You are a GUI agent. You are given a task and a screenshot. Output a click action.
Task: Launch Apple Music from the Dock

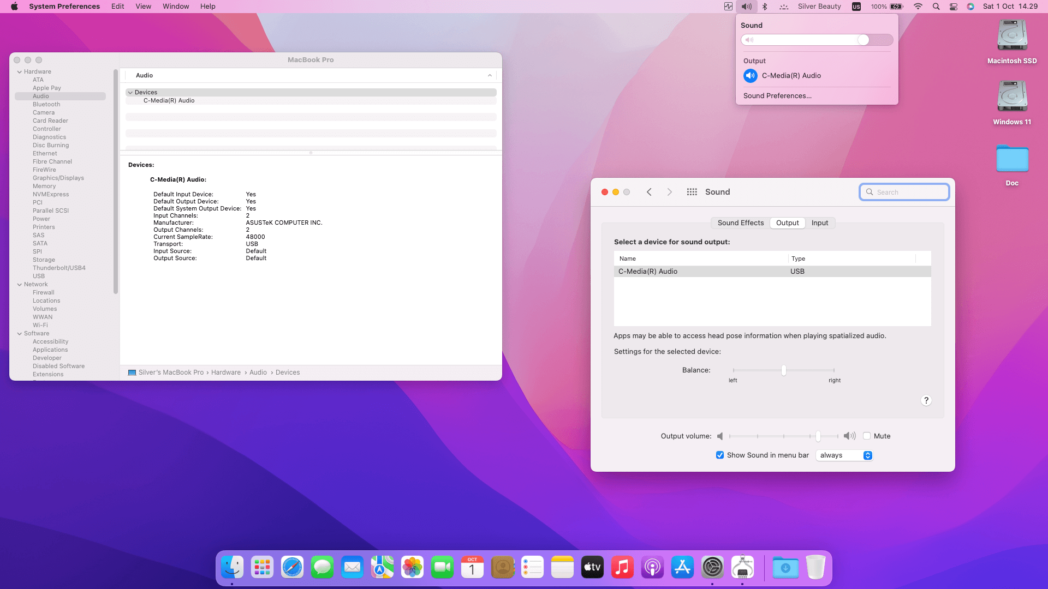[x=622, y=568]
